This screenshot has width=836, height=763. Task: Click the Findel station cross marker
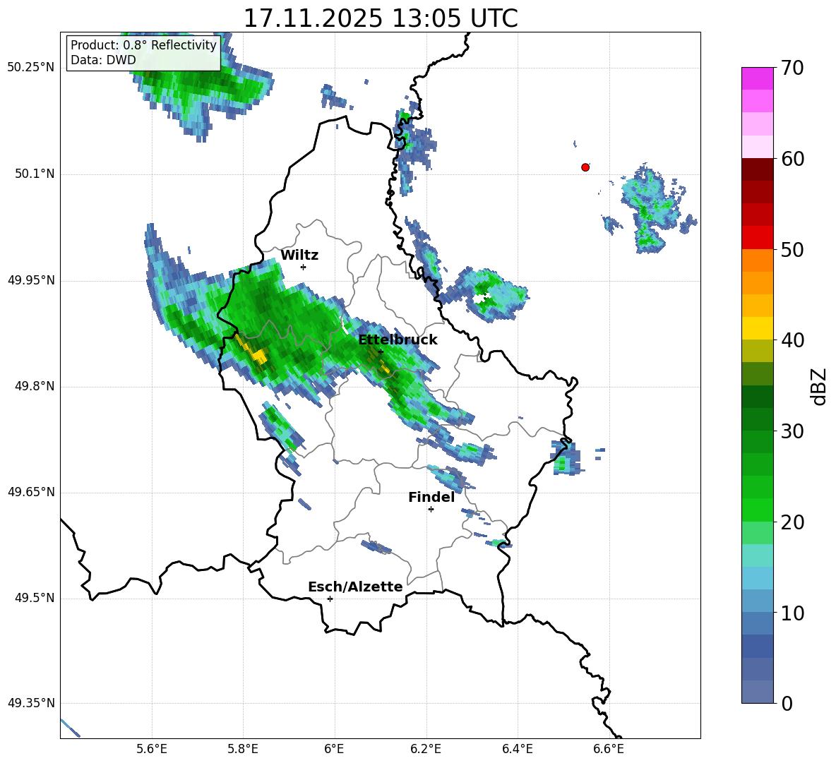[431, 510]
